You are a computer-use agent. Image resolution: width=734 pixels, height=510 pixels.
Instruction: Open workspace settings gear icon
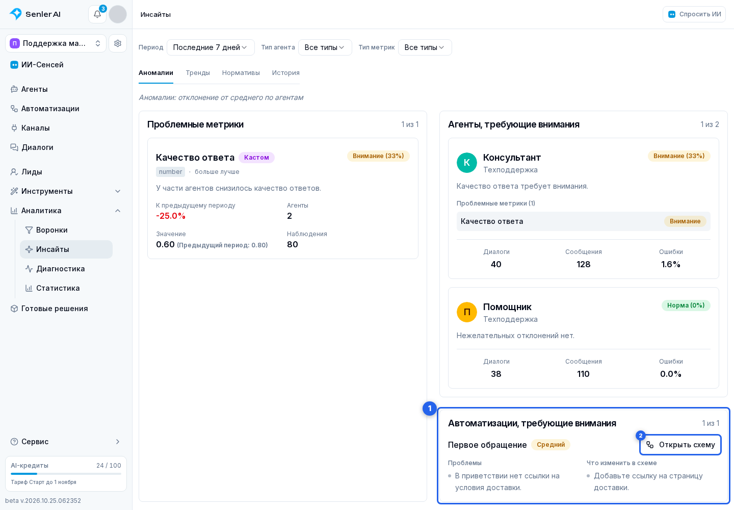118,43
